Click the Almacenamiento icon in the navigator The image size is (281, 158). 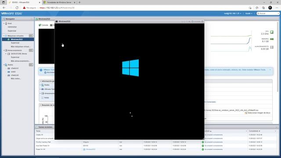(x=6, y=50)
